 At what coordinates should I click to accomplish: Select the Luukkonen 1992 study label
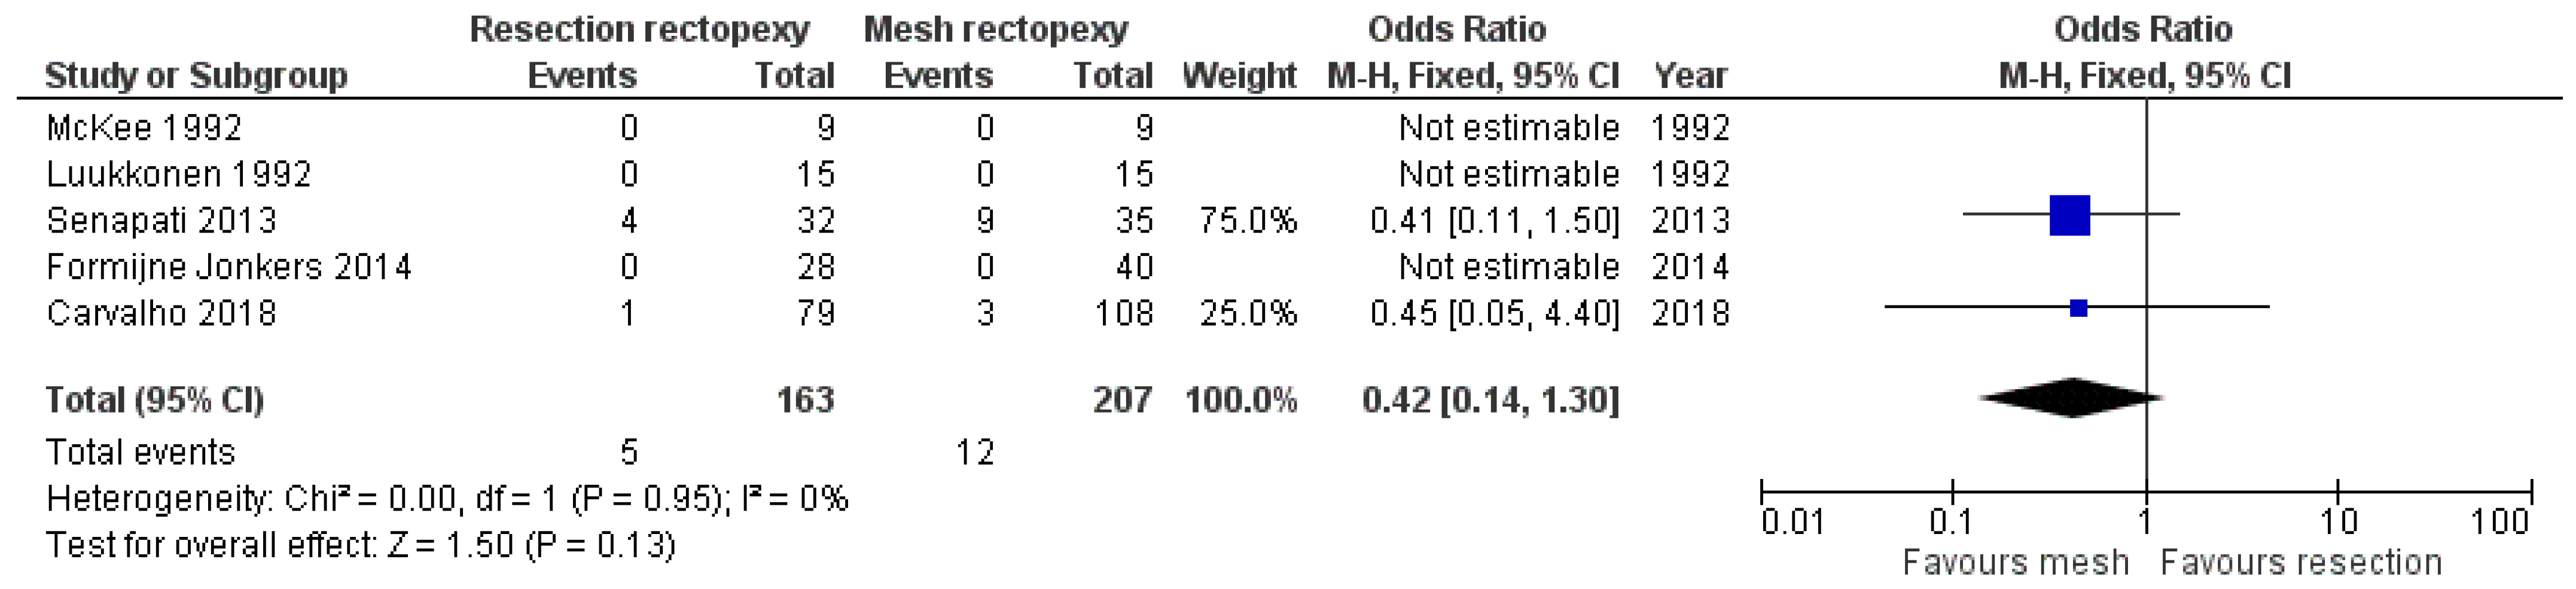coord(178,174)
